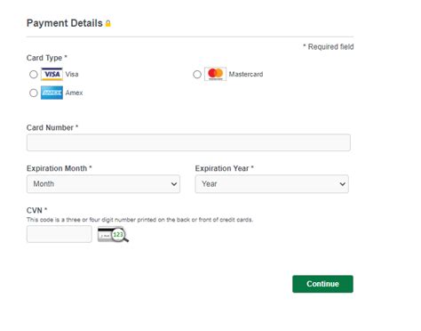Click the Visa text label
This screenshot has width=421, height=331.
pos(72,74)
